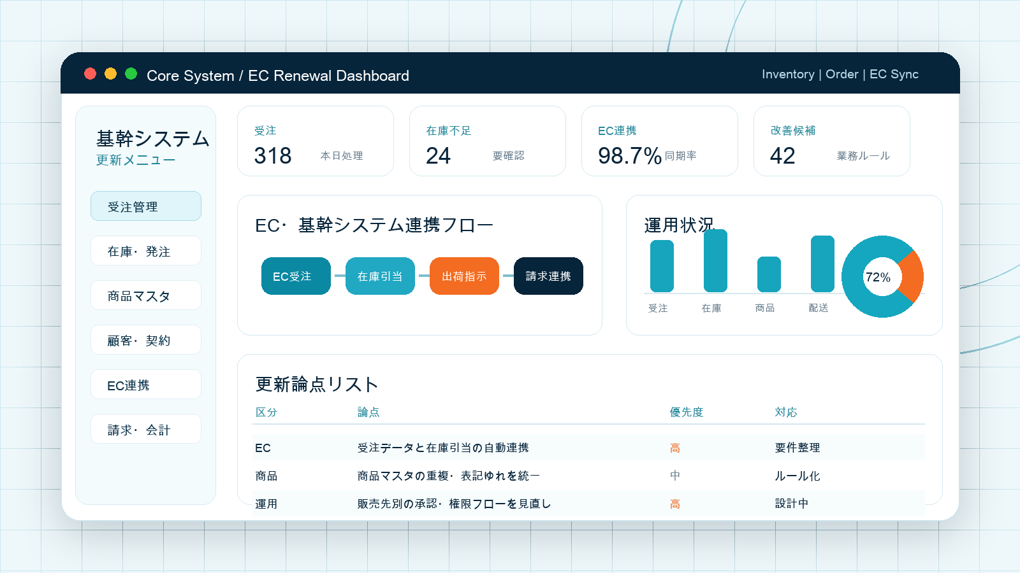Click the 在庫 bar in the chart
Screen dimensions: 1020x573
click(x=715, y=260)
